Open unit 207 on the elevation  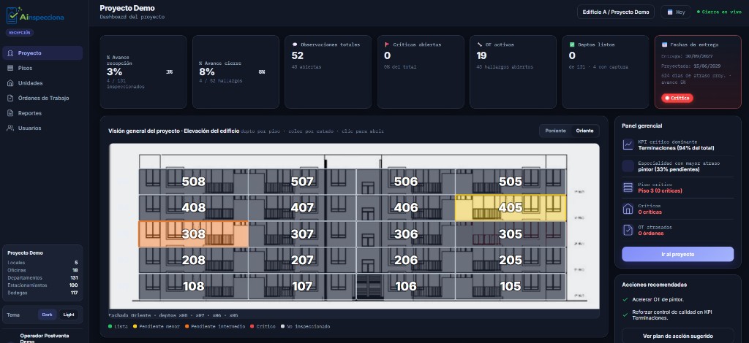[x=302, y=260]
